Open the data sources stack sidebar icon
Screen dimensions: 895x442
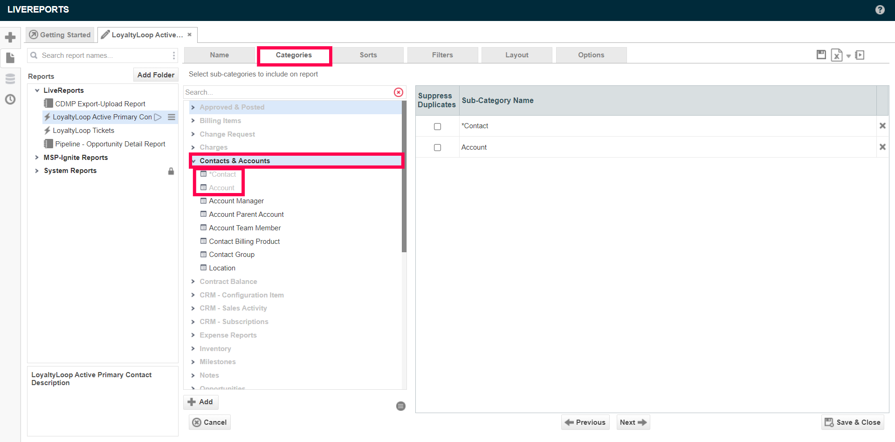(x=10, y=79)
